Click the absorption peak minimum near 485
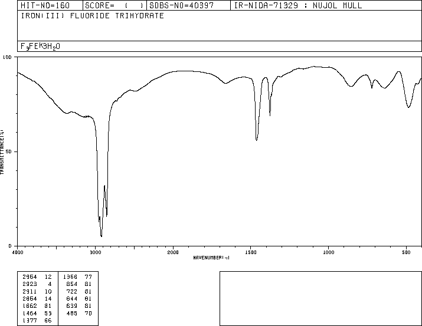The width and height of the screenshot is (422, 326). (408, 107)
